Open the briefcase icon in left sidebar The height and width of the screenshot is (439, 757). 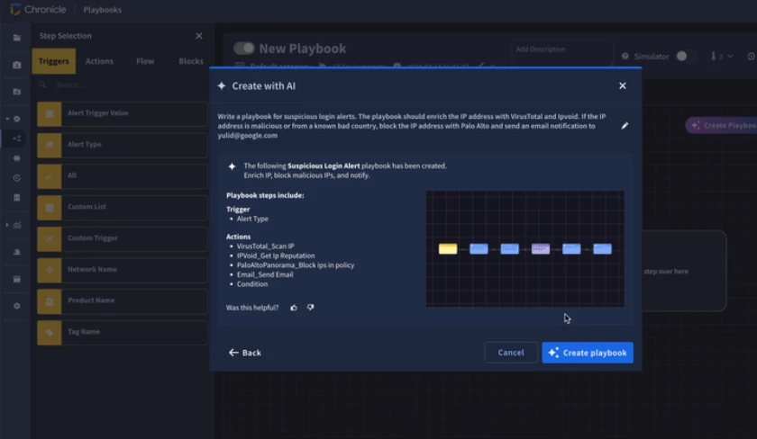coord(17,65)
